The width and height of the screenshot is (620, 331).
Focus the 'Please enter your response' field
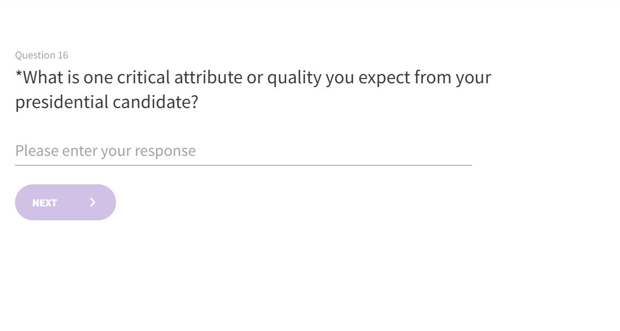point(243,150)
